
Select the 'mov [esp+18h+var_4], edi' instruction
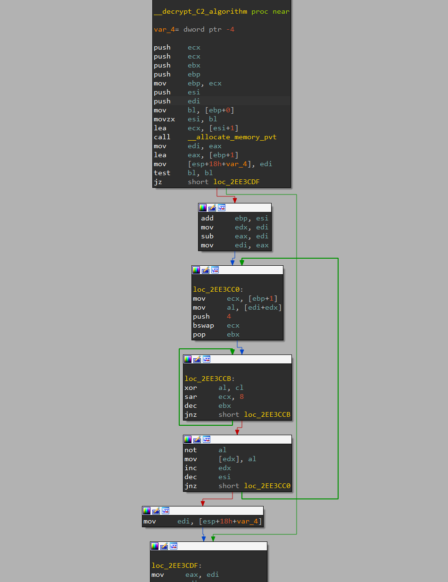[x=213, y=164]
